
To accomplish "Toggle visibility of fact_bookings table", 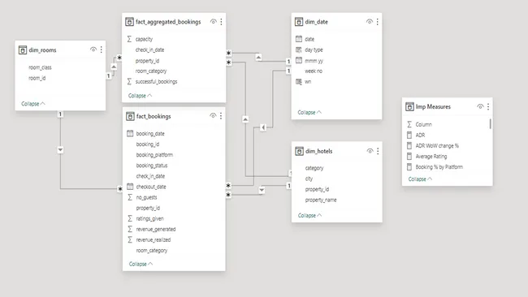I will coord(213,116).
